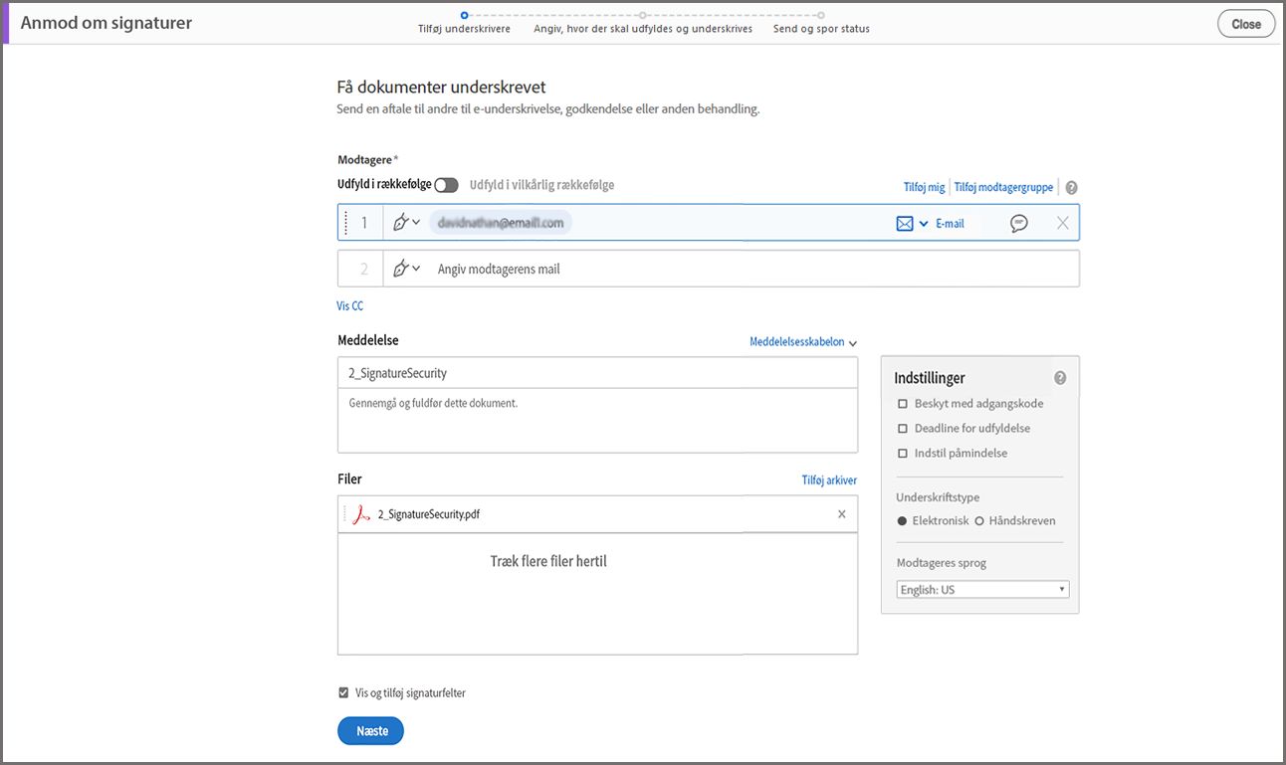
Task: Click the Gennemgå og fuldfør message body field
Action: pyautogui.click(x=597, y=420)
